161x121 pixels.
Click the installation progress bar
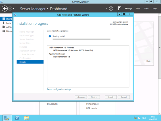(81, 39)
